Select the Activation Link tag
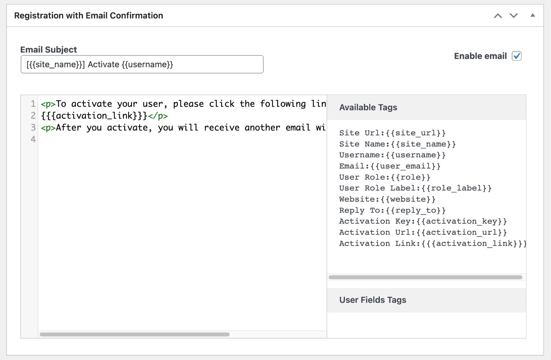551x360 pixels. coord(432,243)
